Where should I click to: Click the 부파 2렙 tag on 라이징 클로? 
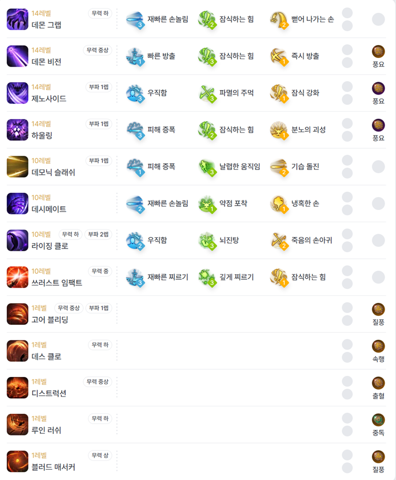tap(98, 235)
